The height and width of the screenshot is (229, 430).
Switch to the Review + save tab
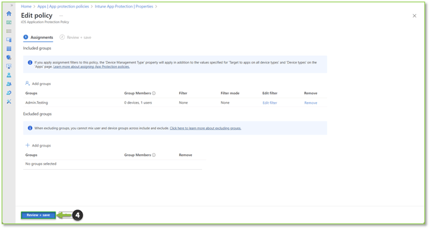tap(76, 38)
